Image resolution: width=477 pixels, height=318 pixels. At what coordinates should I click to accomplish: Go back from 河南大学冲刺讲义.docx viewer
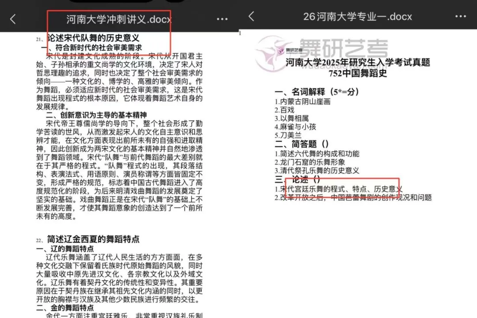click(x=13, y=19)
